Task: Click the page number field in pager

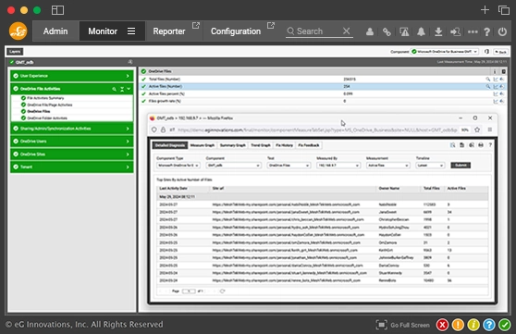Action: (x=189, y=291)
